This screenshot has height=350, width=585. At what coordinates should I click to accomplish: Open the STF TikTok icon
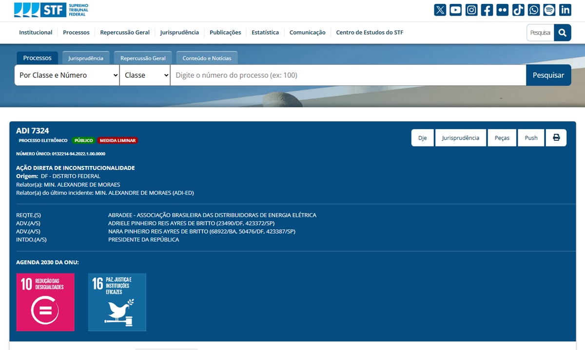518,10
